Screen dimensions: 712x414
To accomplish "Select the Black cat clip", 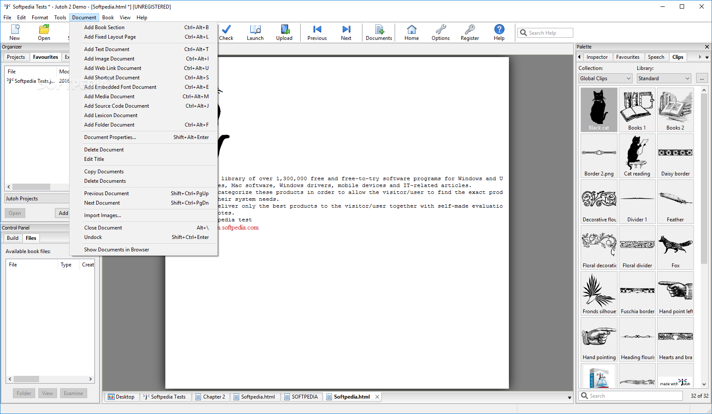I will coord(599,110).
